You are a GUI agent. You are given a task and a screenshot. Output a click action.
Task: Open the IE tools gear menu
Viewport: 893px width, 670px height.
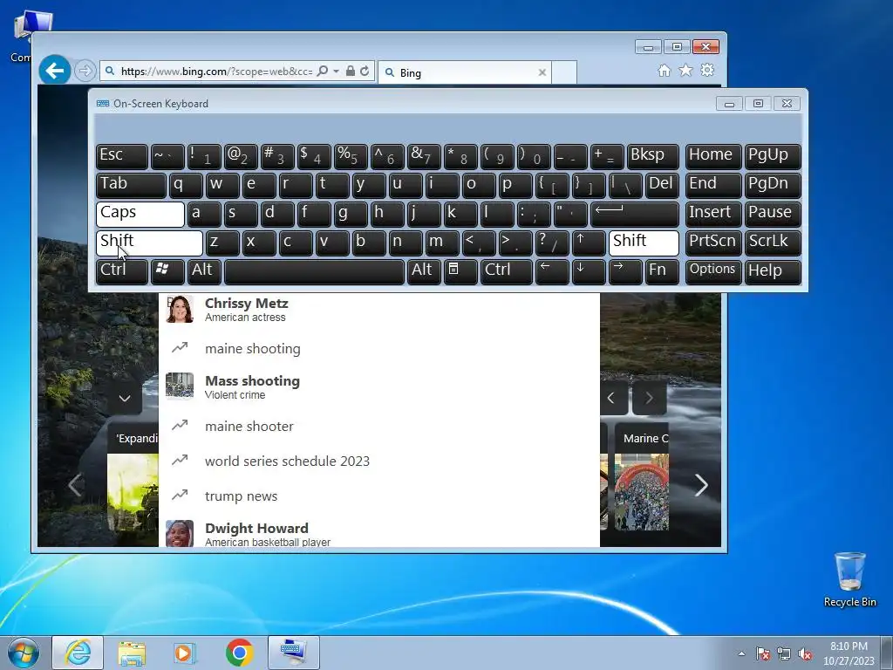[x=707, y=70]
